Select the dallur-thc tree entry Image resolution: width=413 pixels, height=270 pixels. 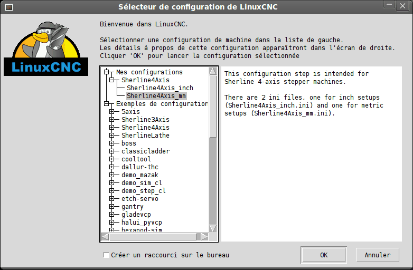click(140, 167)
